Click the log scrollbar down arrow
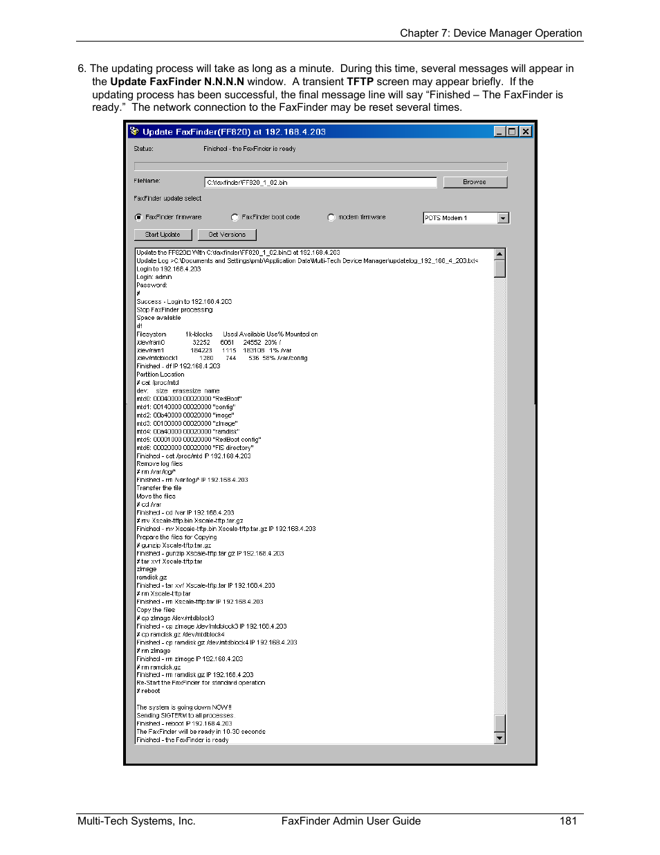Image resolution: width=660 pixels, height=855 pixels. (500, 738)
